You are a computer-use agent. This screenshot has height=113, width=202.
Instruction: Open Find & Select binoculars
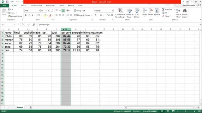pos(185,13)
